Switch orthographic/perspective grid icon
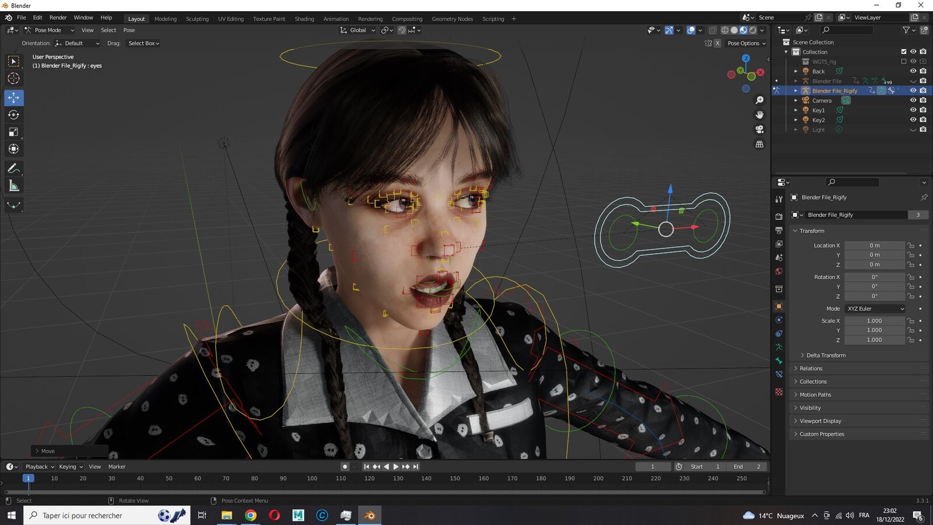Image resolution: width=933 pixels, height=525 pixels. (759, 144)
